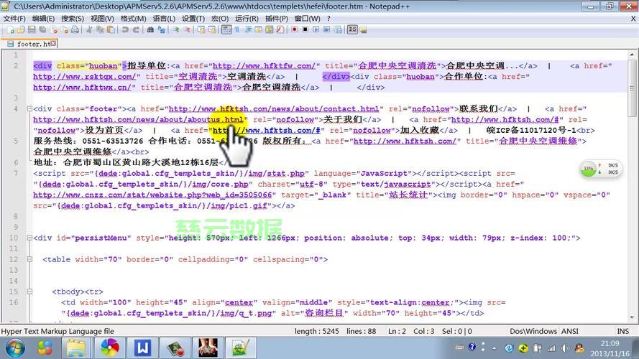Show hidden system tray icons arrow
The width and height of the screenshot is (639, 359).
pos(494,348)
